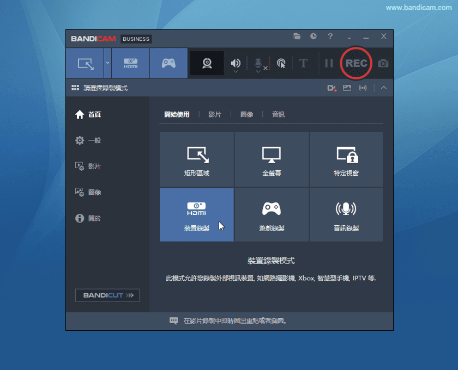Expand the speaker settings arrow
The width and height of the screenshot is (458, 370).
(236, 71)
